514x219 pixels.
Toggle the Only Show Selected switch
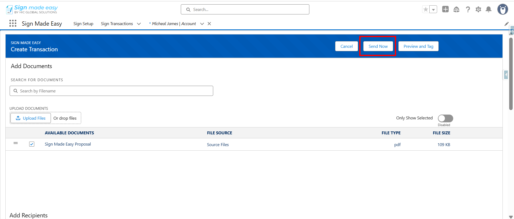coord(445,118)
